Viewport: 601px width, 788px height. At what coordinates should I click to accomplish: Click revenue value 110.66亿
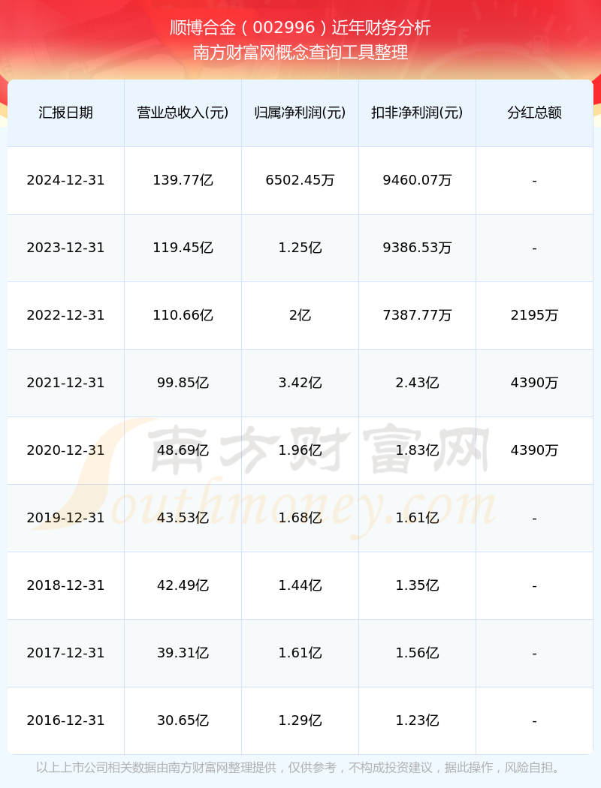[x=183, y=315]
